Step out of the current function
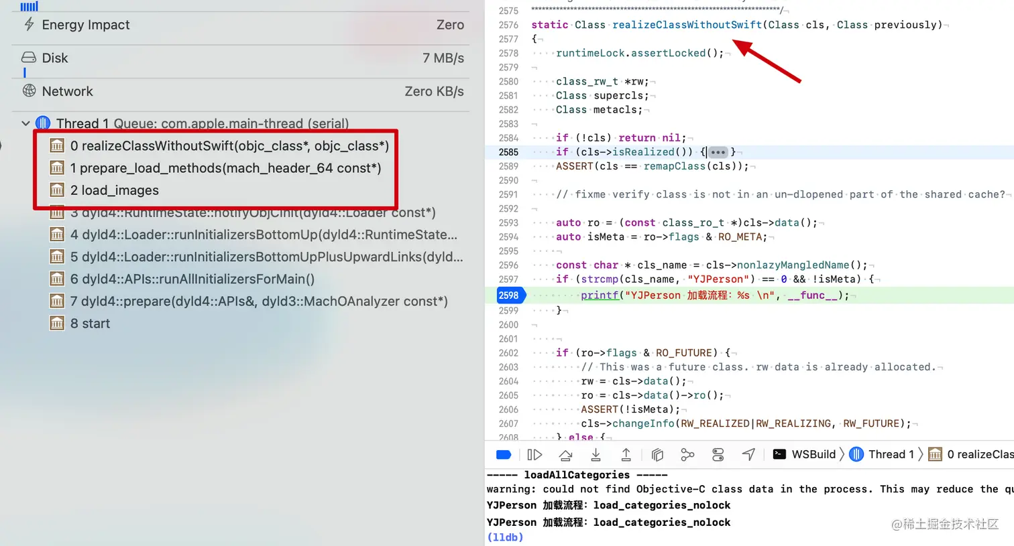The image size is (1014, 546). point(626,454)
